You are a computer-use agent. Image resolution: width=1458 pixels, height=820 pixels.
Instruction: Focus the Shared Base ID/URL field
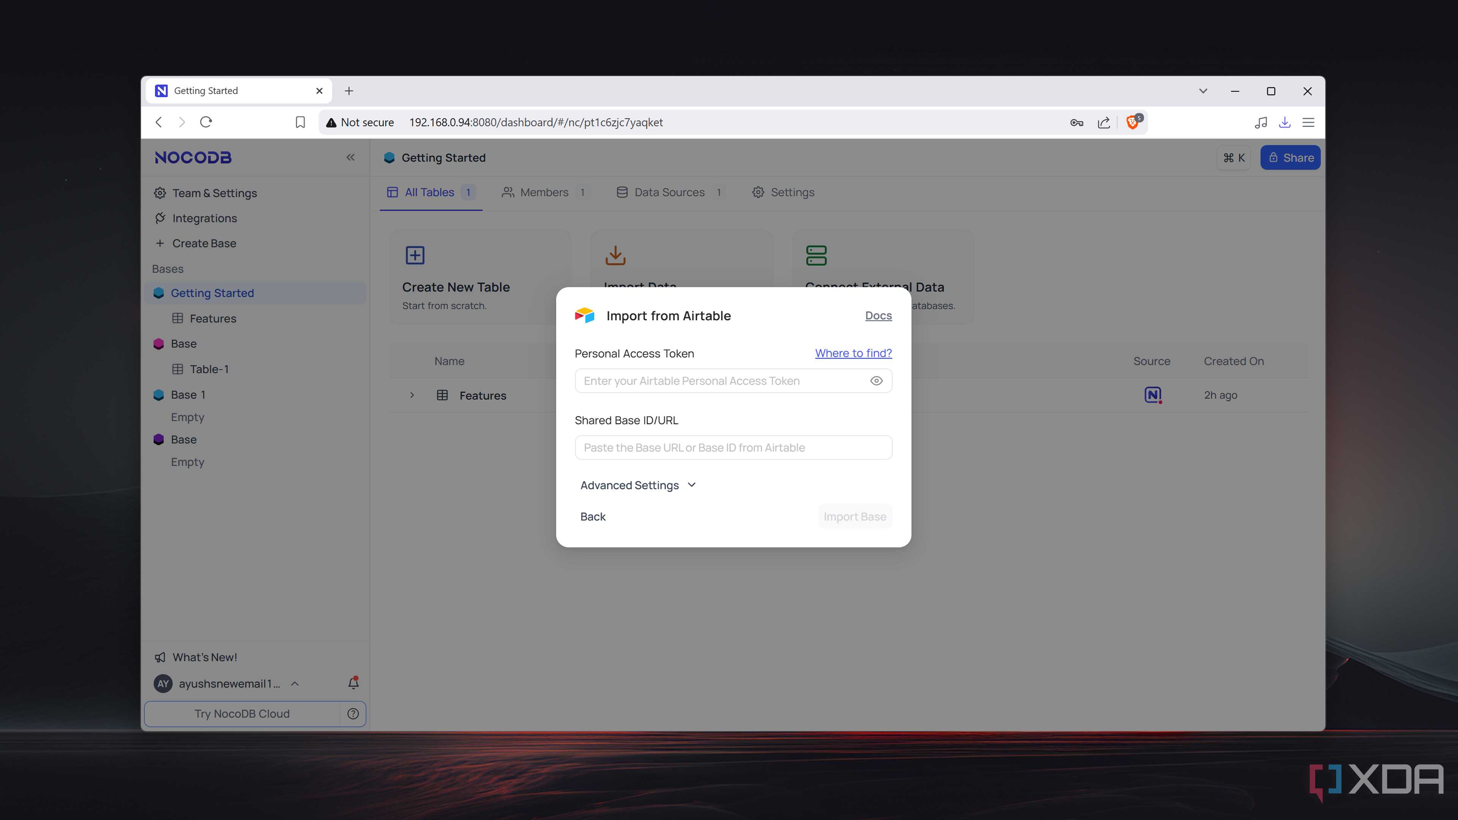click(734, 448)
